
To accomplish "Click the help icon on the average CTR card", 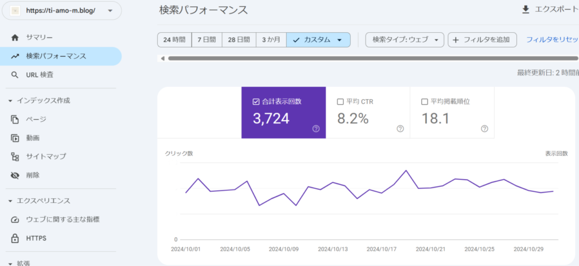I will (x=400, y=128).
